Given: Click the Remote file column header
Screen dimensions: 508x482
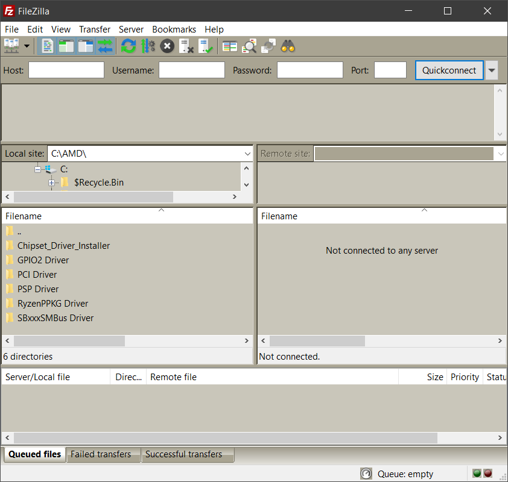Looking at the screenshot, I should tap(272, 377).
